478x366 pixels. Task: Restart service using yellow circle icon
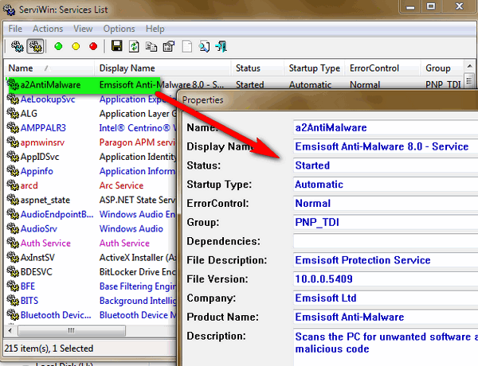pos(76,46)
